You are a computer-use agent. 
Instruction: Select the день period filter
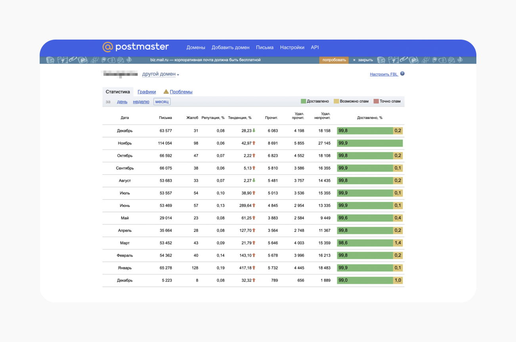[x=122, y=102]
